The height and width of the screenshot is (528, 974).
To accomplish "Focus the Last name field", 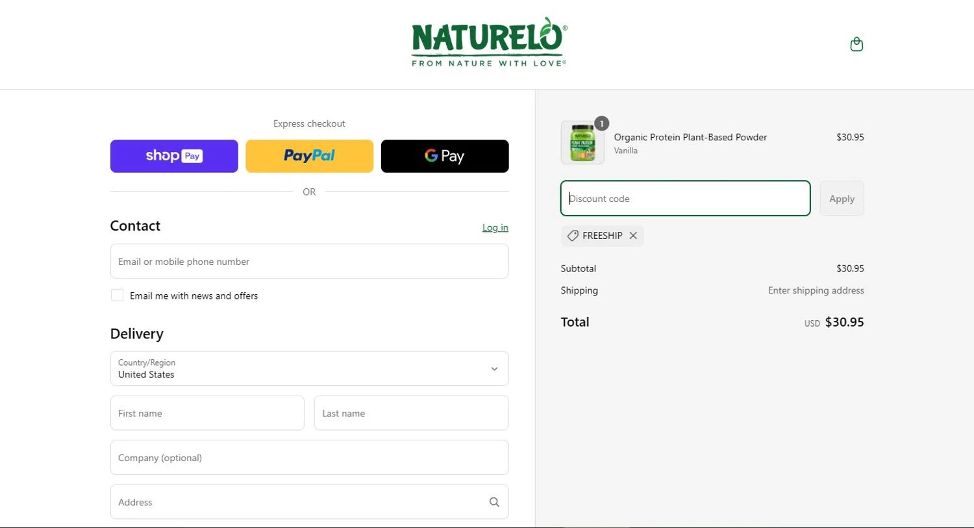I will [411, 413].
